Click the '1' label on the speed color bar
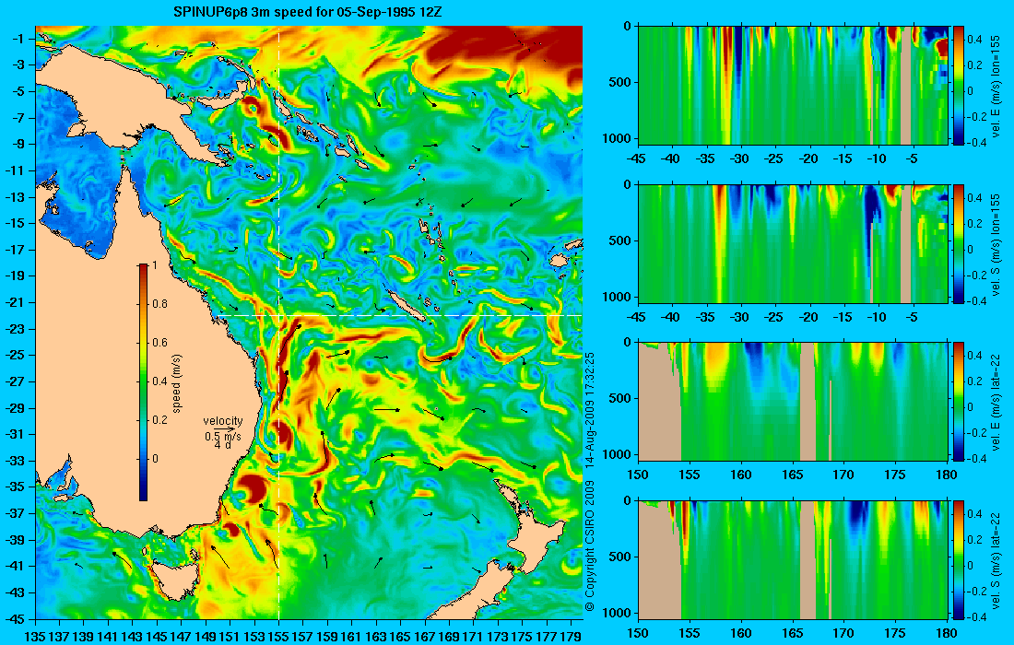1014x645 pixels. coord(153,265)
